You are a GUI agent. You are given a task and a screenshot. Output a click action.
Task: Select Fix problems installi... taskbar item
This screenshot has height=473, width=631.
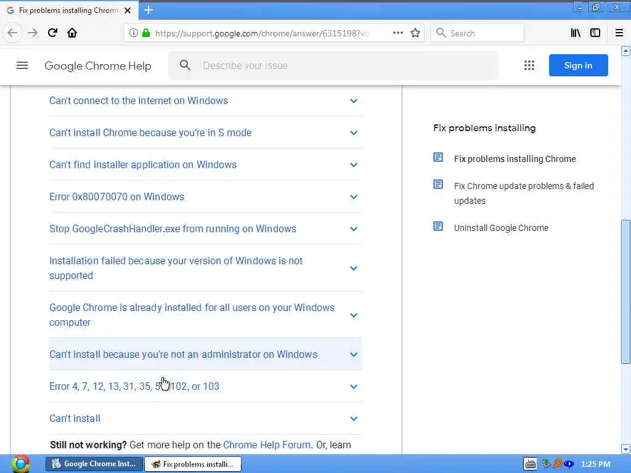point(192,464)
